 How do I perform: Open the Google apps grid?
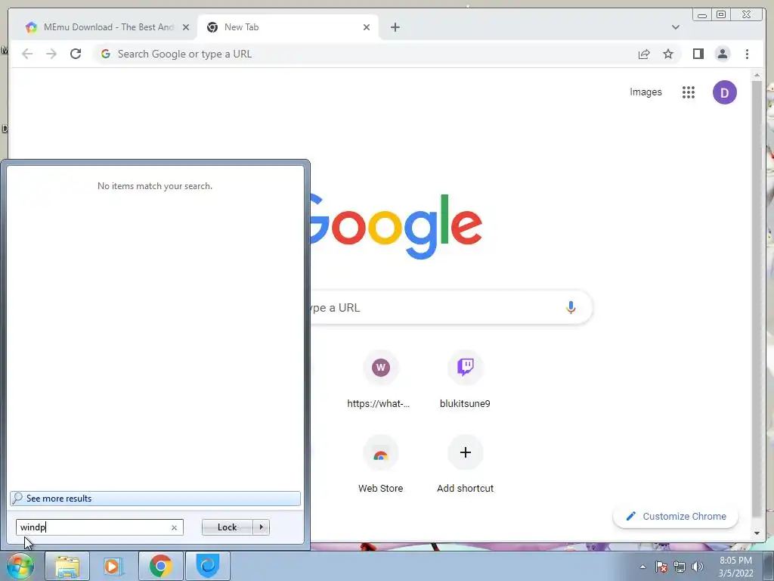pyautogui.click(x=688, y=92)
